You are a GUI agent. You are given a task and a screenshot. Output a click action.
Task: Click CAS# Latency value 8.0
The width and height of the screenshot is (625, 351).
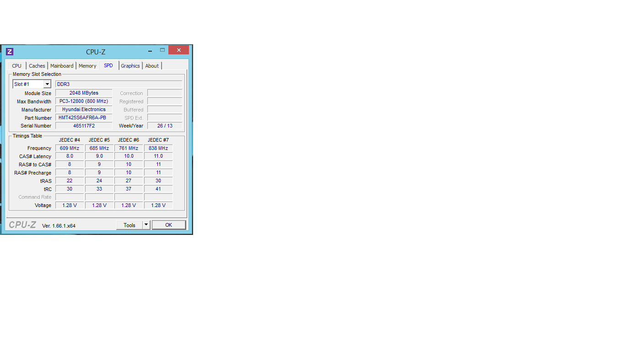pos(70,156)
